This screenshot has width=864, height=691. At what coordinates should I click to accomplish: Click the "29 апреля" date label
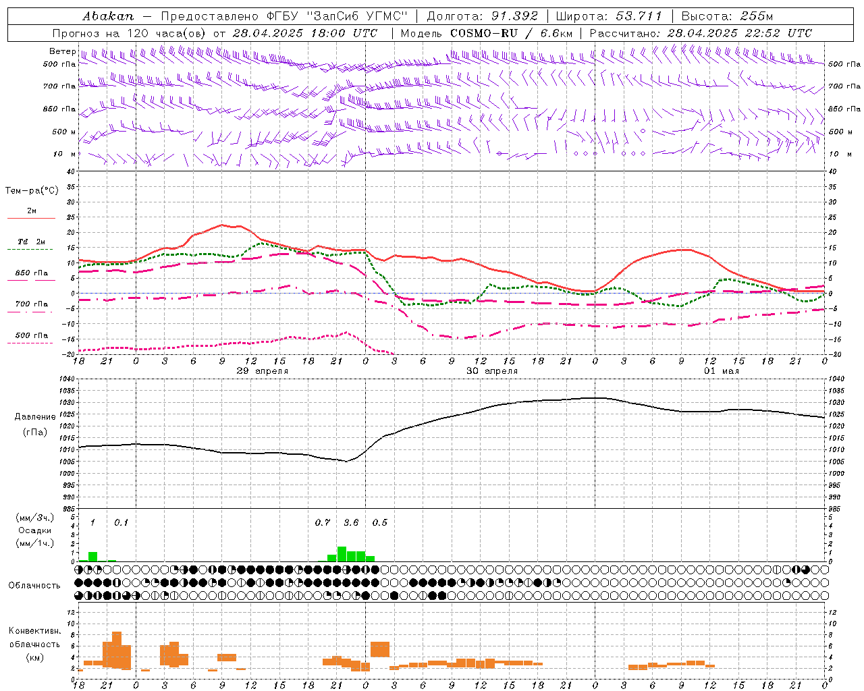[263, 371]
